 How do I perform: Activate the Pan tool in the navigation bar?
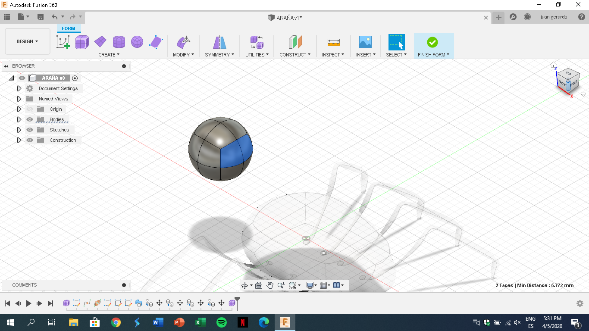[270, 285]
